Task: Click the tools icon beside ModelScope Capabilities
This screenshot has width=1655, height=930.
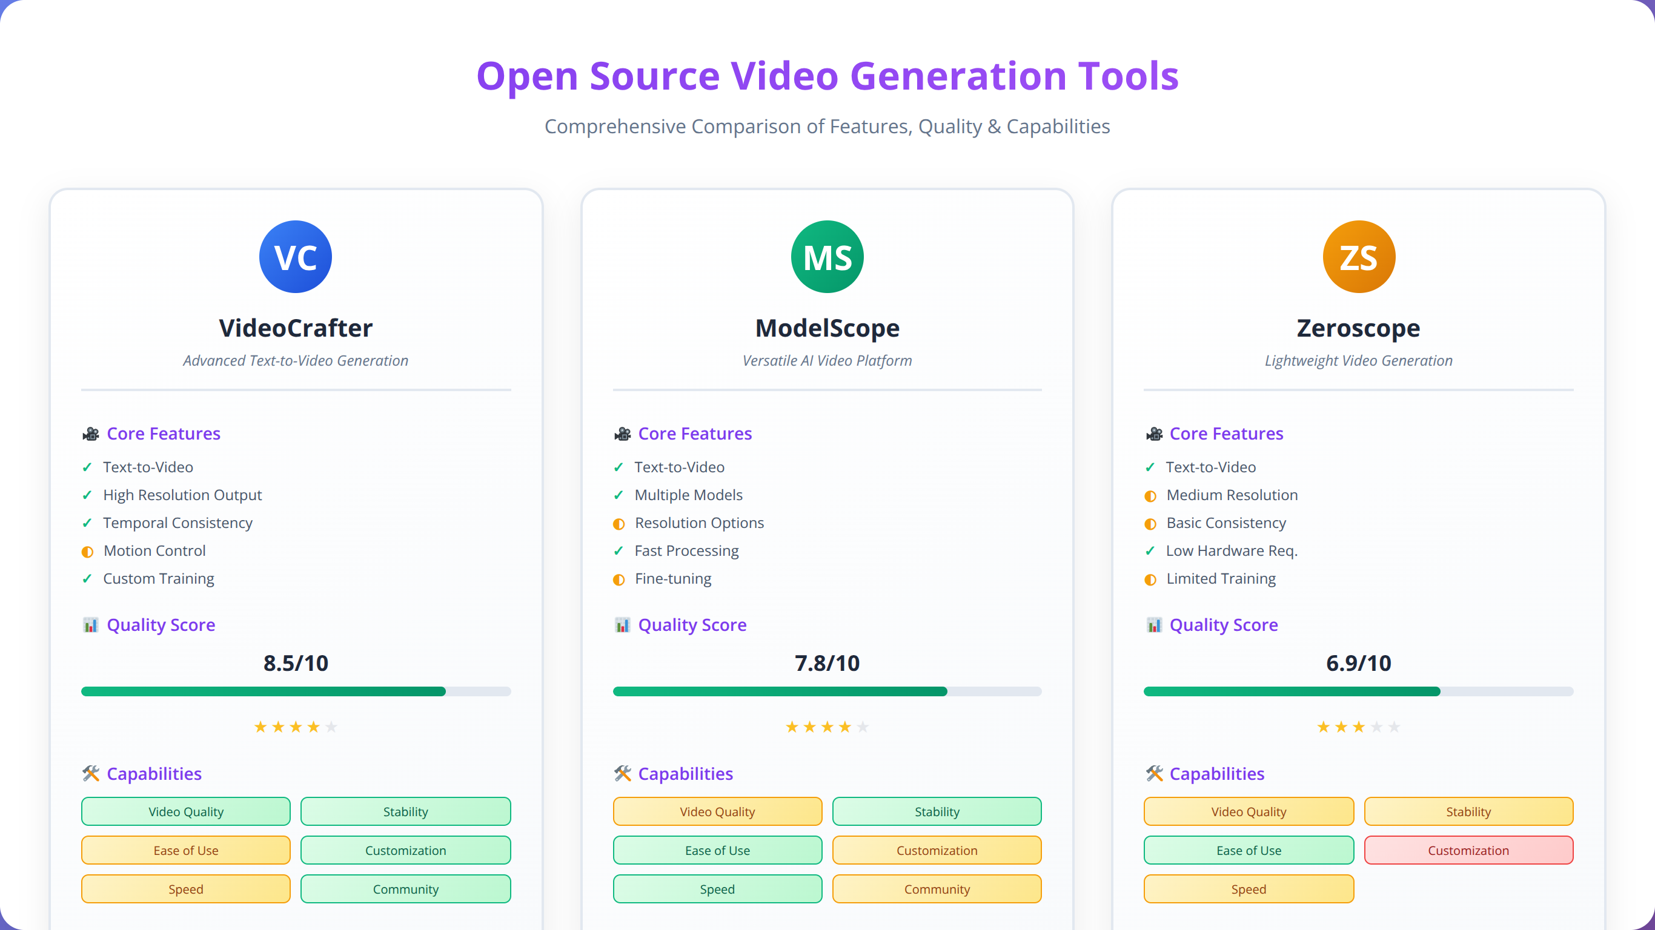Action: coord(622,774)
